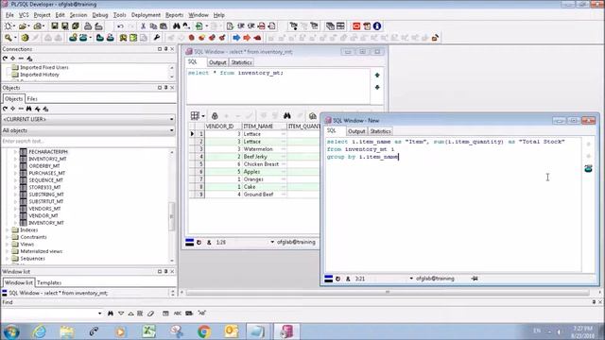Viewport: 605px width, 340px height.
Task: Open the CURRENT USER dropdown
Action: pos(172,120)
